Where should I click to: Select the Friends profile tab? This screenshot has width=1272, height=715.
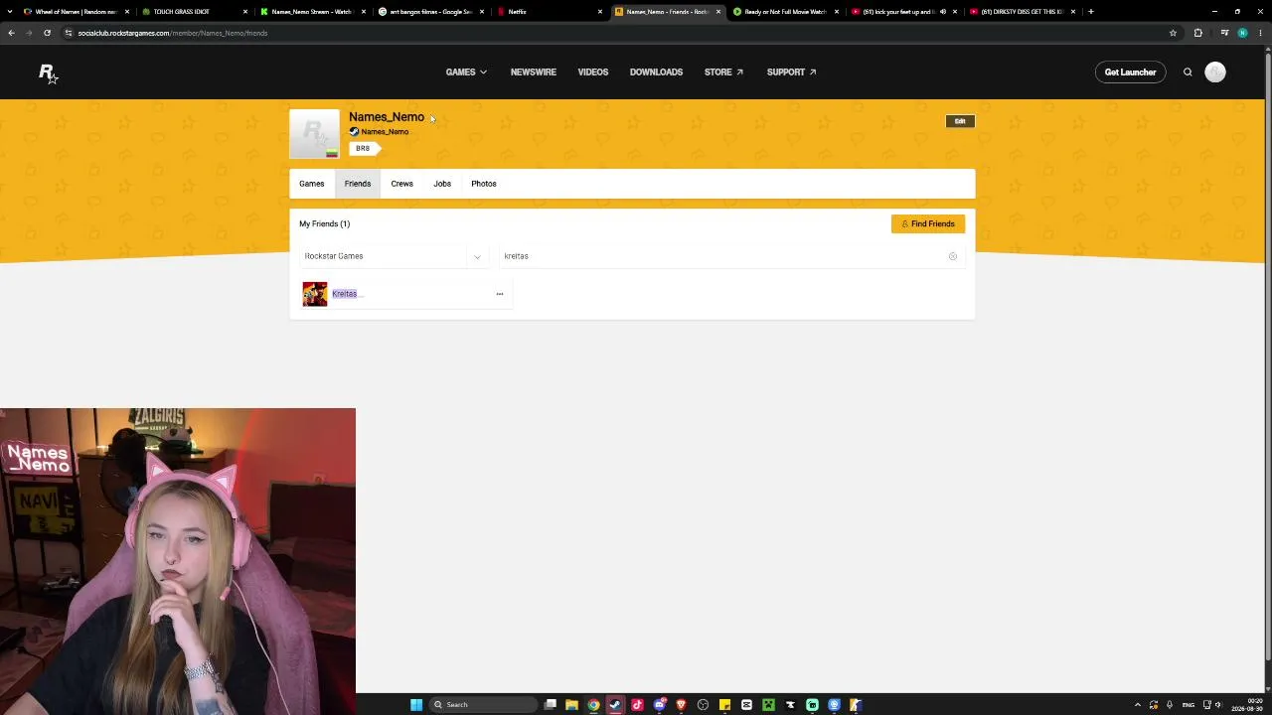(x=358, y=184)
